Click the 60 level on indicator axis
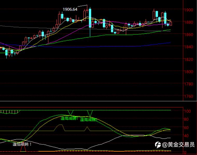 point(186,128)
